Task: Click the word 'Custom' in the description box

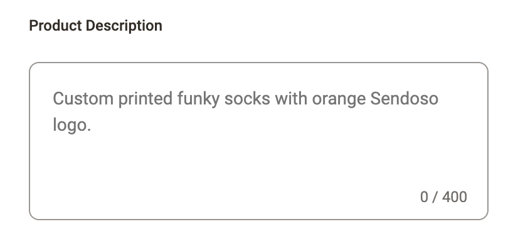Action: pyautogui.click(x=83, y=98)
